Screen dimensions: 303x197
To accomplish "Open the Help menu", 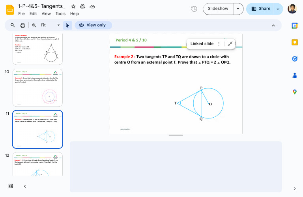I will [x=75, y=14].
